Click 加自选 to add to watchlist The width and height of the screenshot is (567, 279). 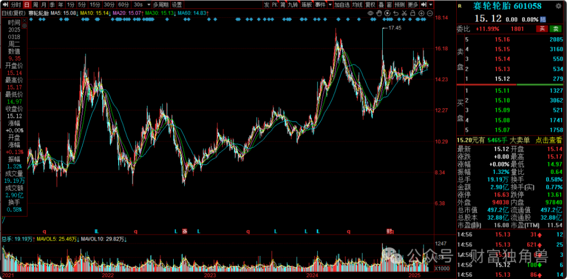point(342,4)
